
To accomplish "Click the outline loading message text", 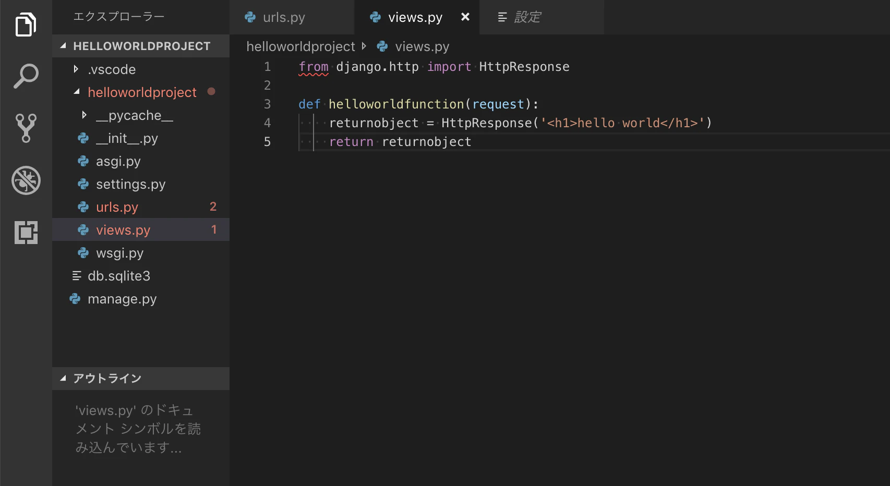I will click(138, 429).
